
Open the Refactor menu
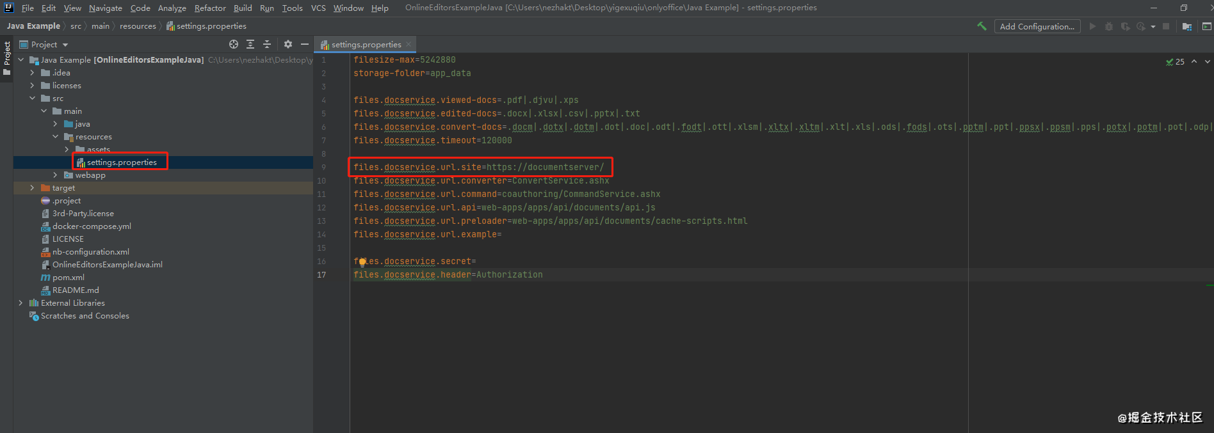pos(210,8)
